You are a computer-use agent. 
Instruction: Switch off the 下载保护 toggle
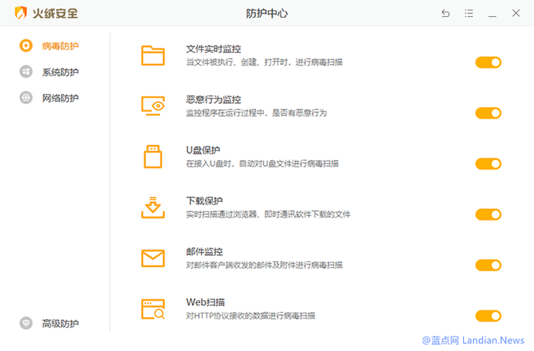pos(488,215)
